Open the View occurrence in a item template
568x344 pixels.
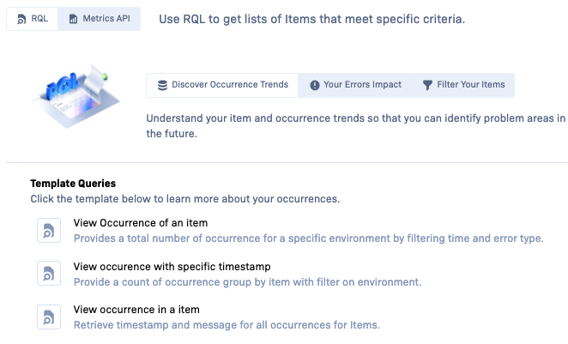coord(137,309)
